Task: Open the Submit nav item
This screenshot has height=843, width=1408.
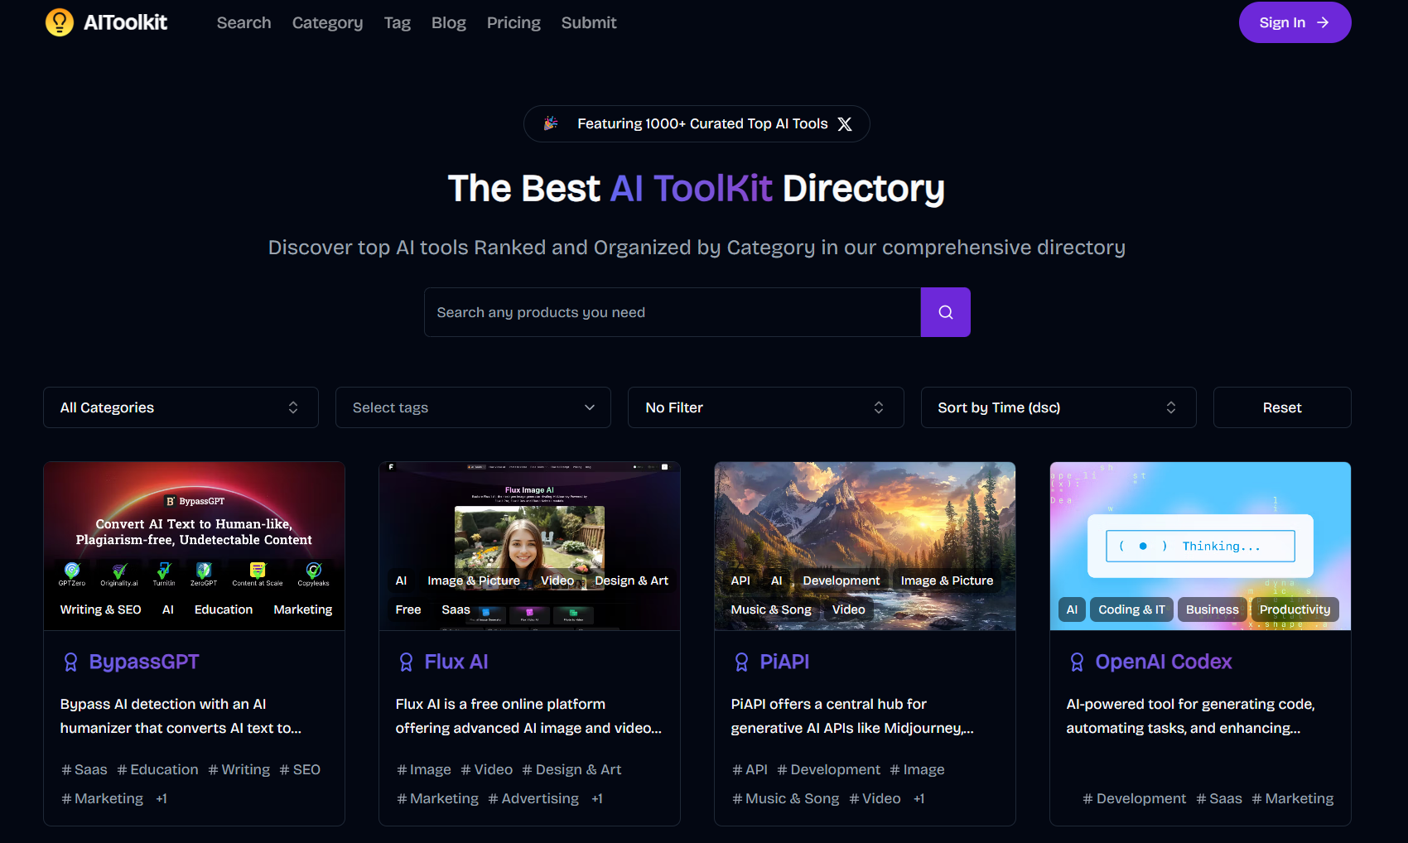Action: [x=589, y=23]
